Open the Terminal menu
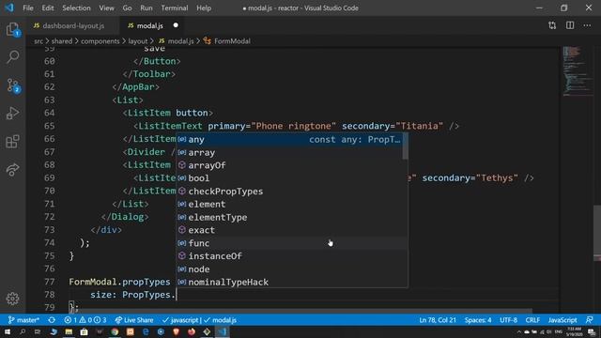The width and height of the screenshot is (601, 338). pos(175,8)
